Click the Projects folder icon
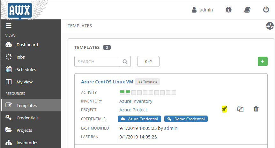 click(x=8, y=130)
